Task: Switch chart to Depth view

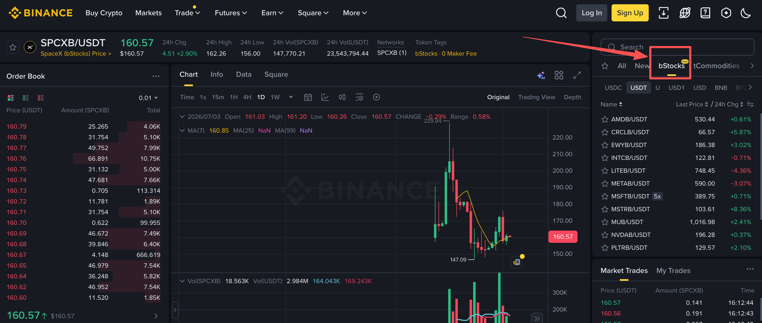Action: (x=572, y=97)
